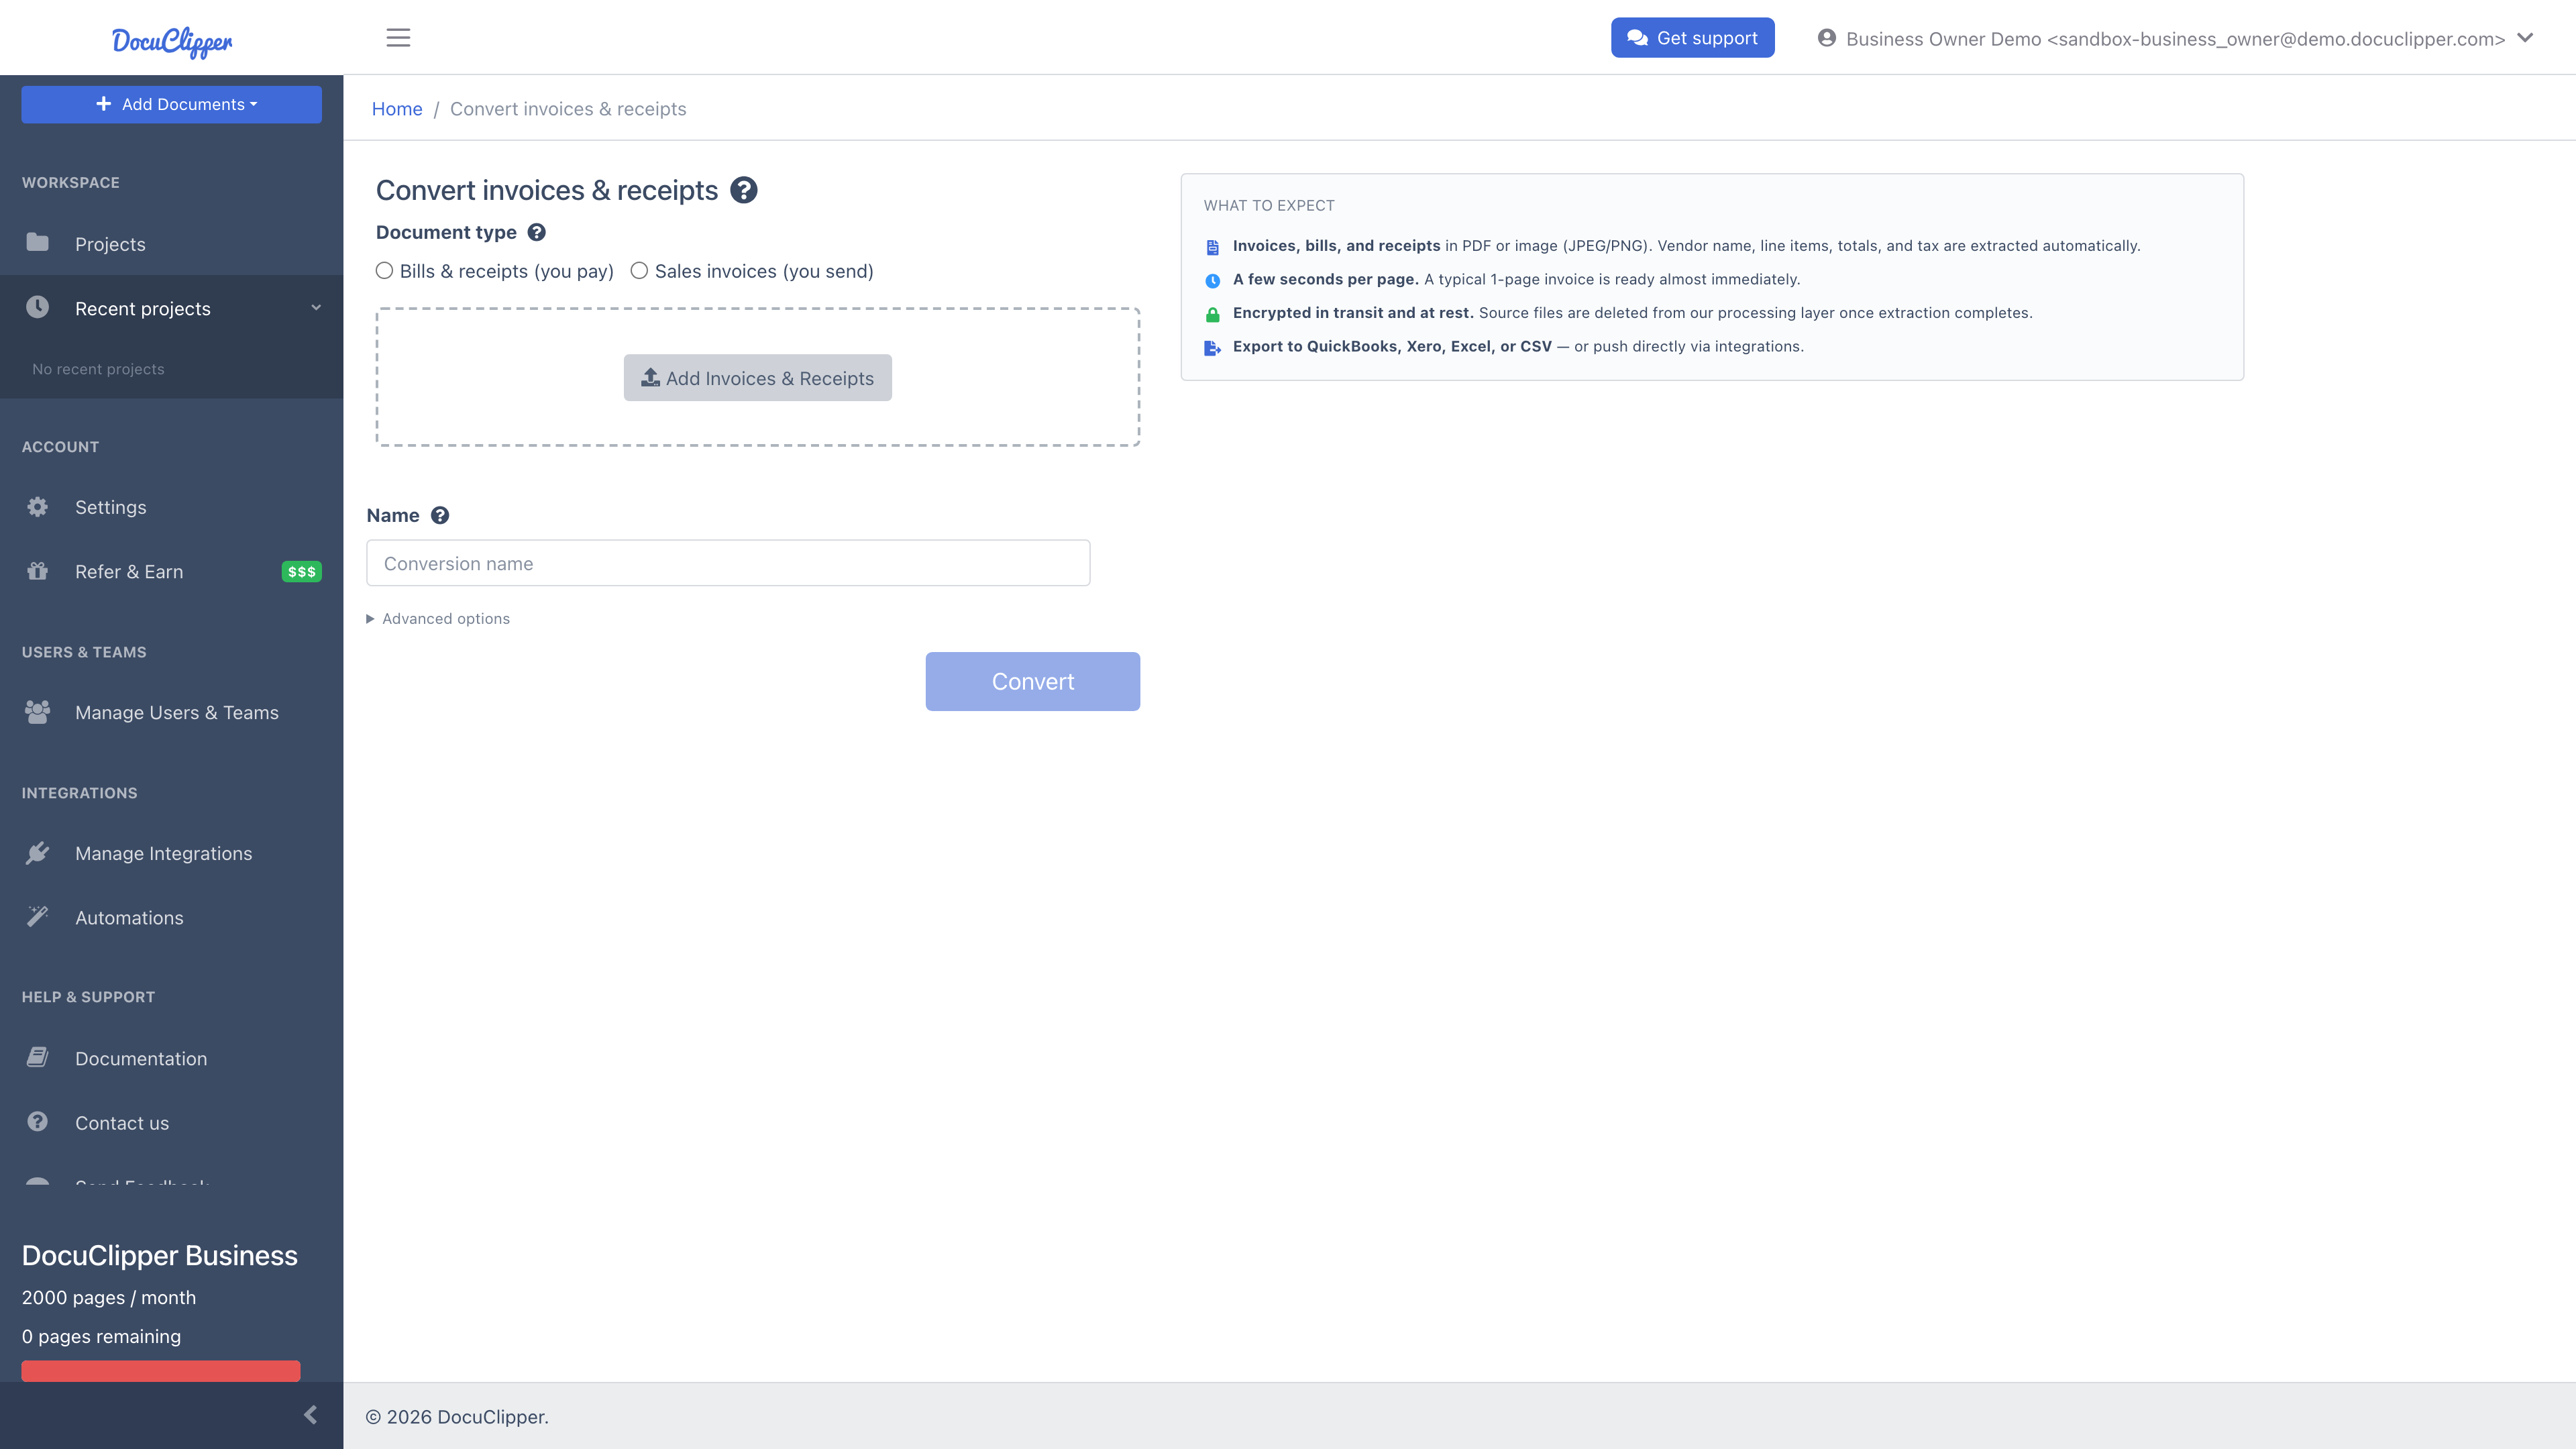The image size is (2576, 1449).
Task: Expand Advanced options disclosure
Action: coord(438,619)
